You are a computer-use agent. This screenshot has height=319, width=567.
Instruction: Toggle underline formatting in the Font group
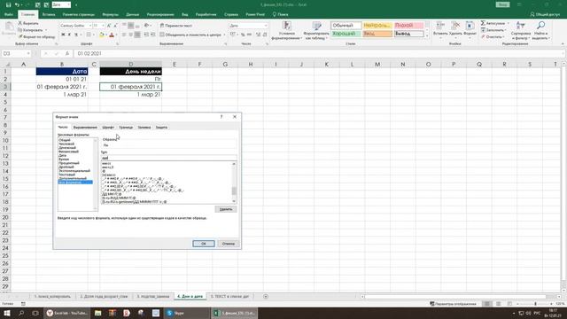pos(76,35)
